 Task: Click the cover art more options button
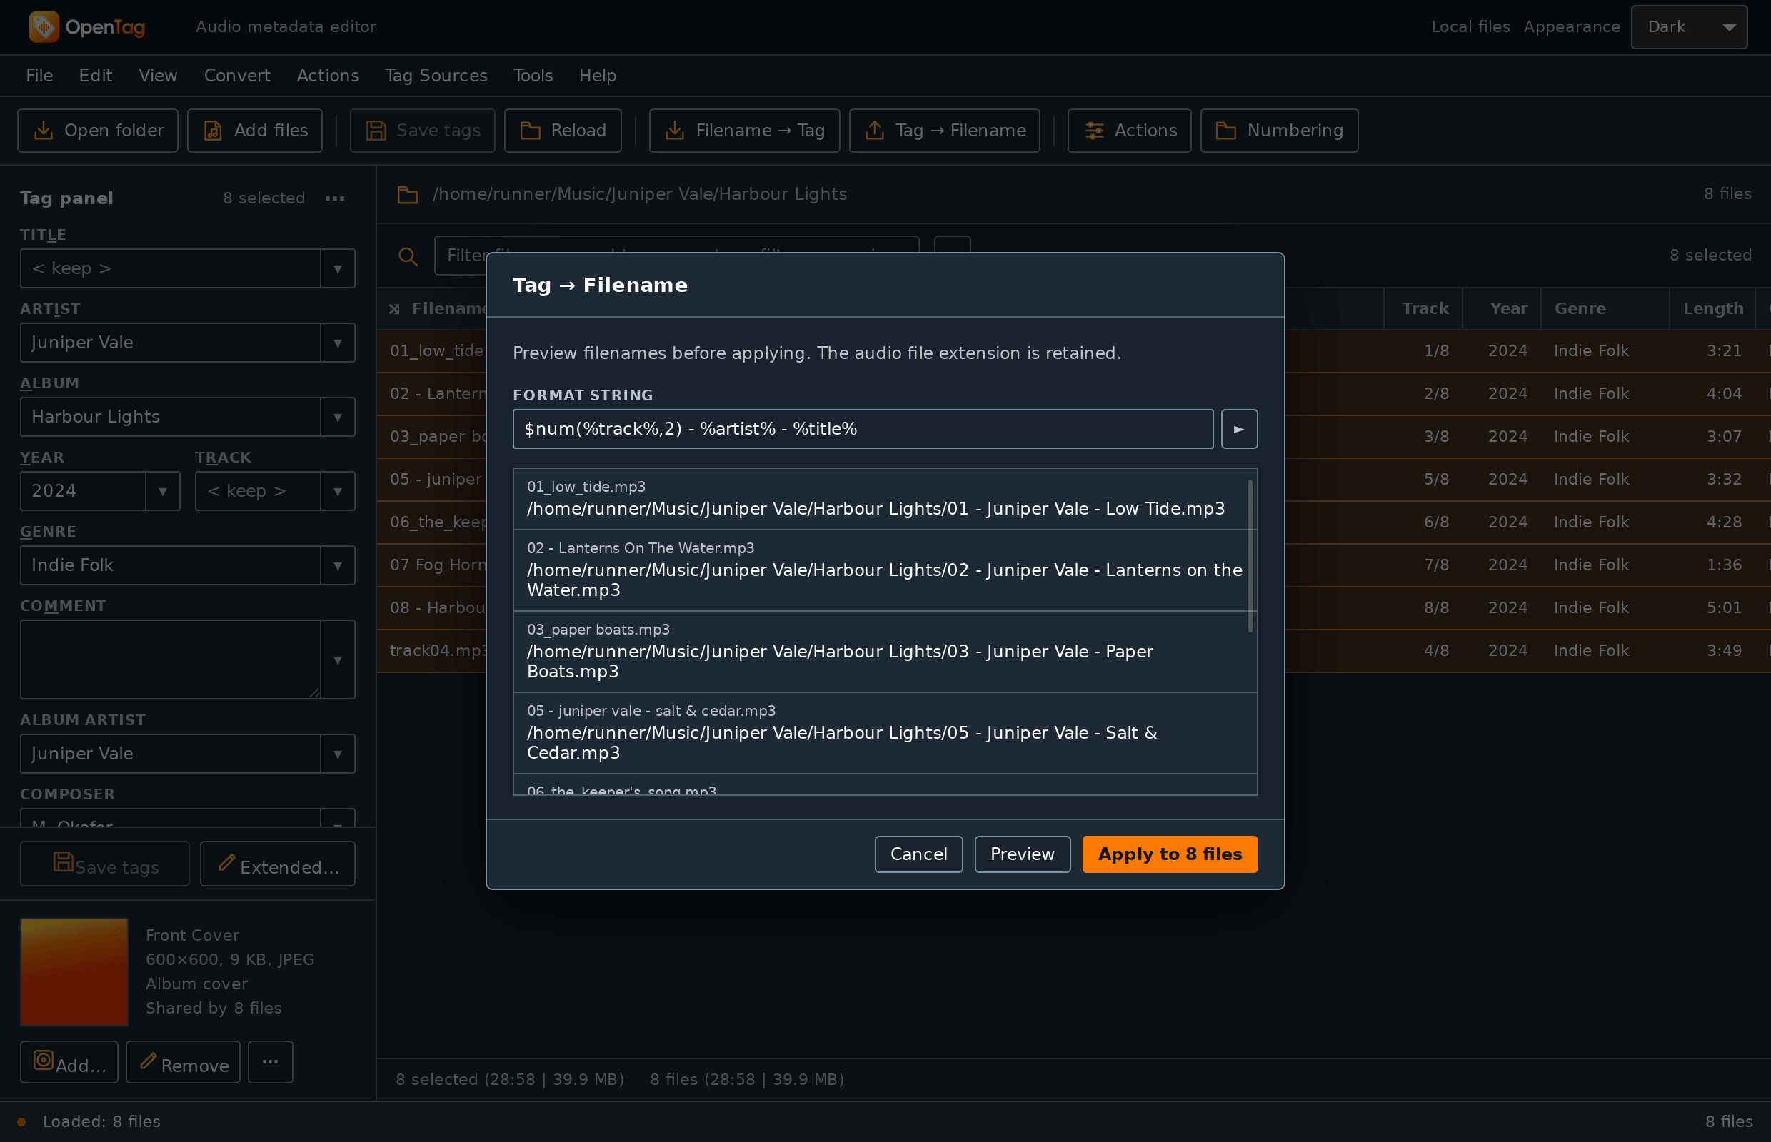coord(270,1062)
